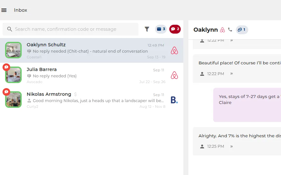Click the person icon on middle 12:22 PM message
Screen dimensions: 281x175
coord(202,74)
